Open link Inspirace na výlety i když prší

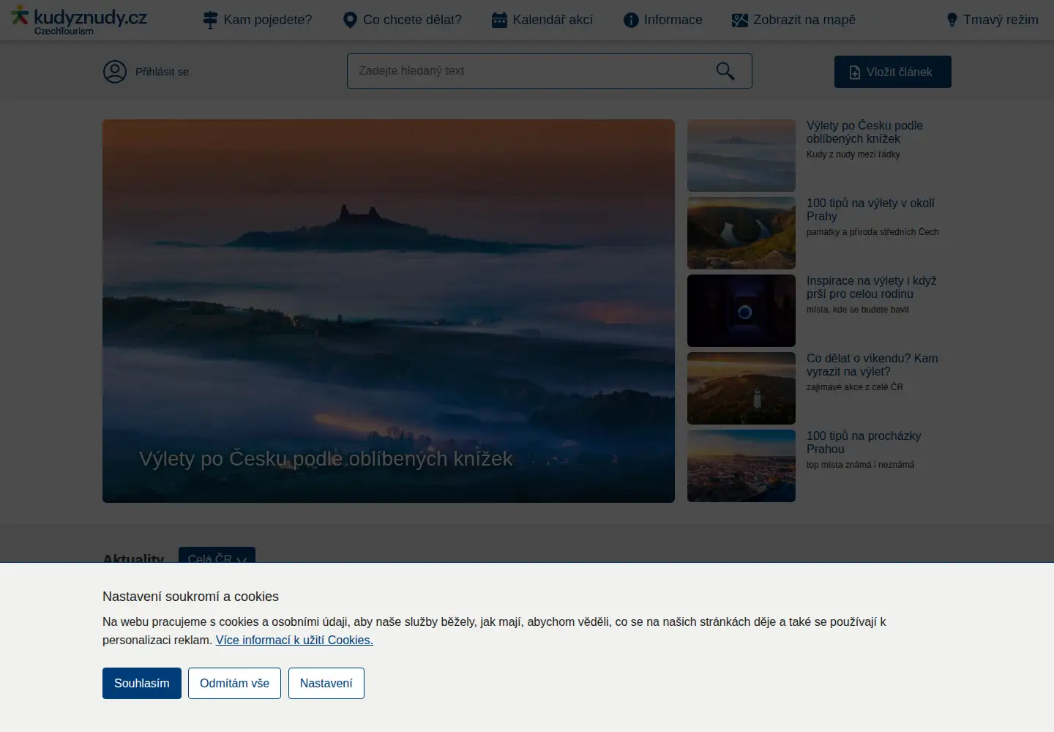871,287
